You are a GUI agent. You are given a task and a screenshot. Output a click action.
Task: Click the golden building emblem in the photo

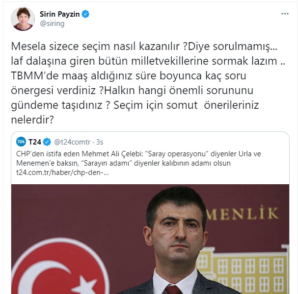243,269
